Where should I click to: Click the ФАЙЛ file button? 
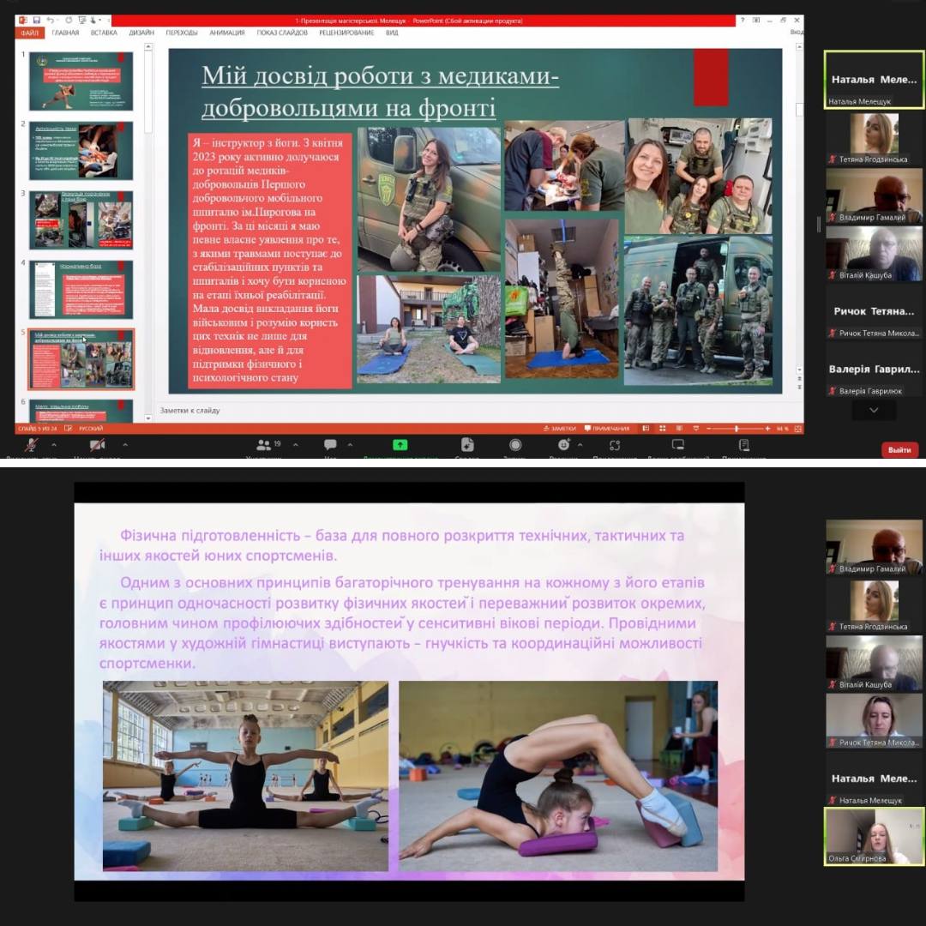point(28,33)
